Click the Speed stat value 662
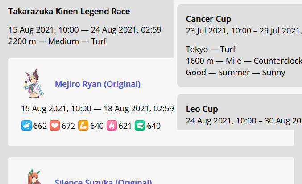Screen dimensions: 302x184 (x=40, y=126)
